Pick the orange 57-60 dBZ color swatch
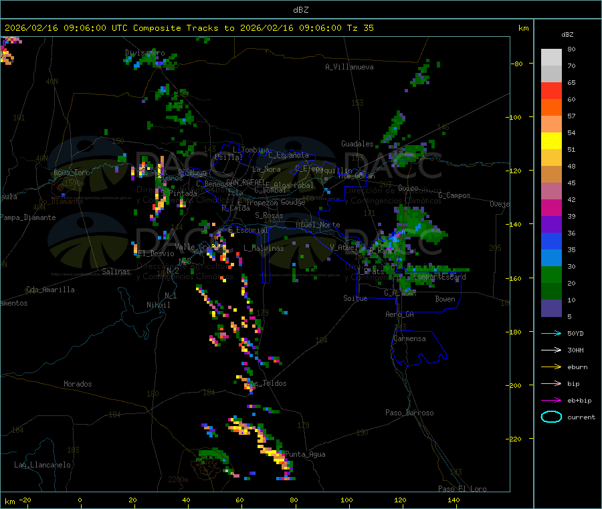This screenshot has width=602, height=509. 551,108
